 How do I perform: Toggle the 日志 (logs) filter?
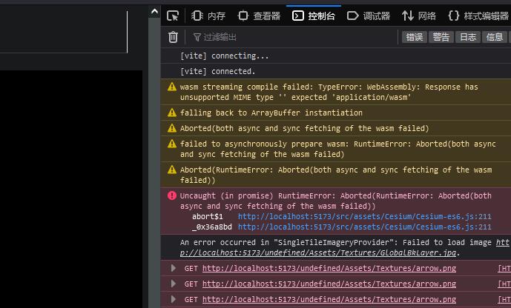(x=468, y=37)
